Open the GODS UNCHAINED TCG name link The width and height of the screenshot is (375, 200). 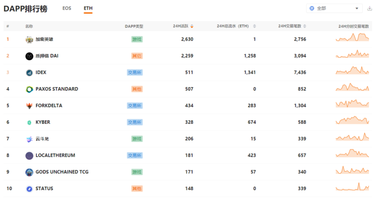pos(62,172)
